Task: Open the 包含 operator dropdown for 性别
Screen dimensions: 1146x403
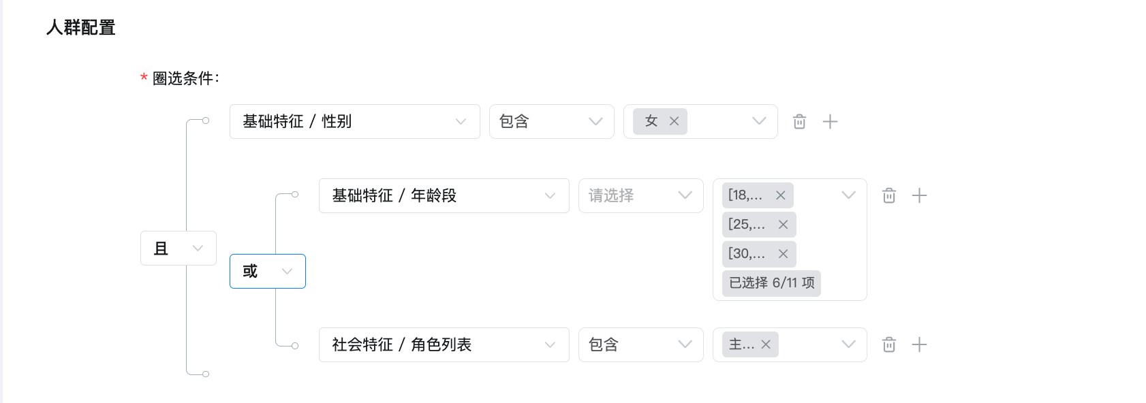Action: 552,122
